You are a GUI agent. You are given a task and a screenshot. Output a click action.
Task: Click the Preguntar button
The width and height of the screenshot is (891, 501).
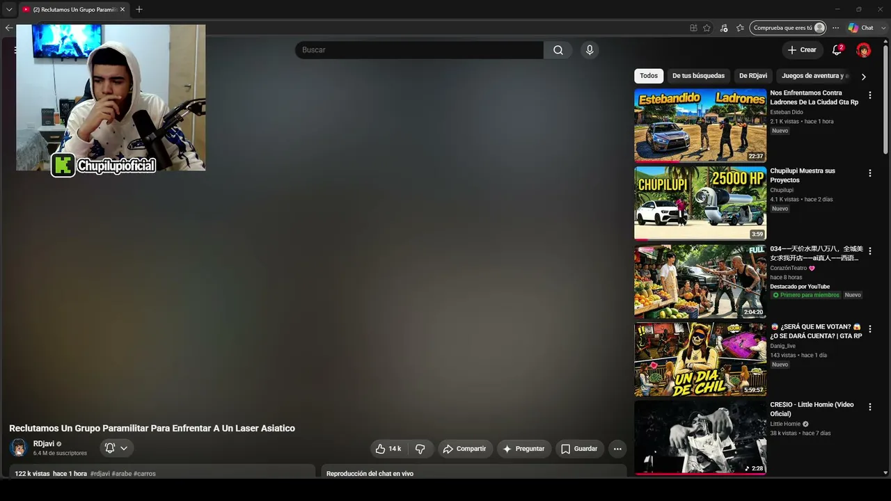[x=524, y=449]
